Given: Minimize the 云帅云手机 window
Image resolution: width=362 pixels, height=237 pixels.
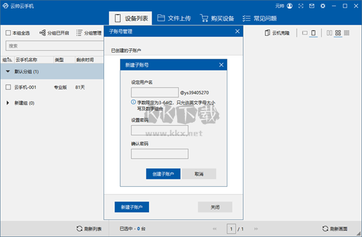Looking at the screenshot, I should [334, 6].
